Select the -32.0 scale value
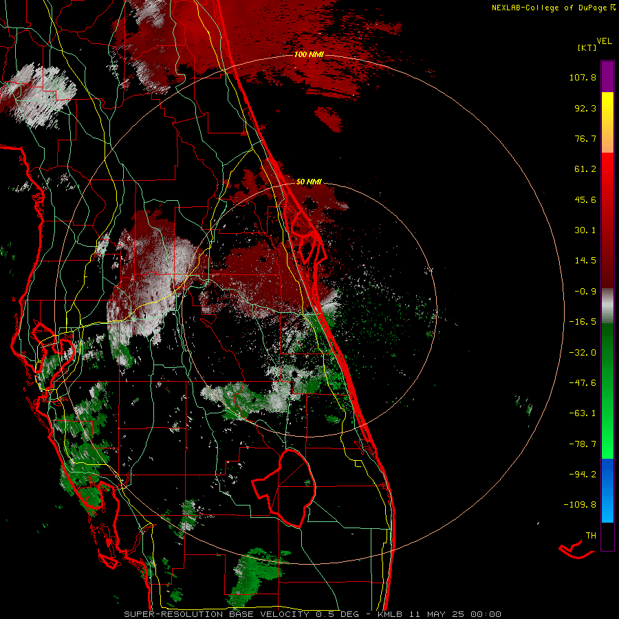Image resolution: width=619 pixels, height=619 pixels. point(583,353)
